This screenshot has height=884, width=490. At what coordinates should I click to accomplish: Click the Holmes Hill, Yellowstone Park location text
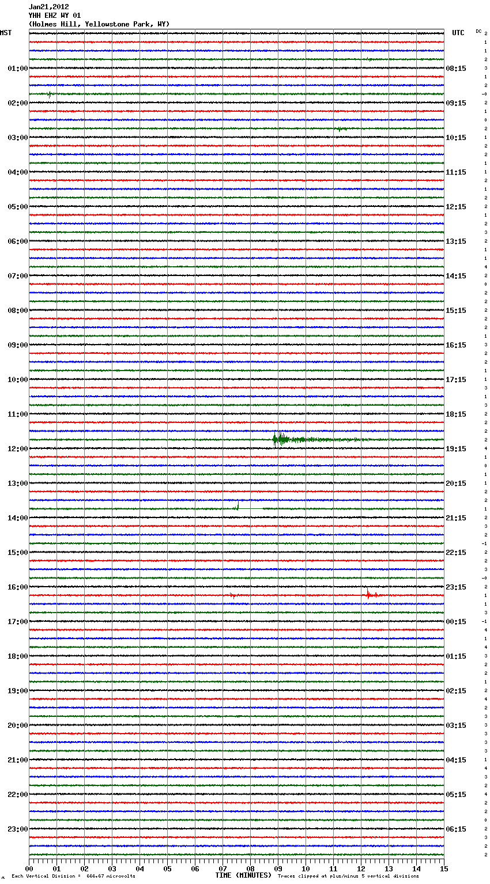[x=99, y=24]
